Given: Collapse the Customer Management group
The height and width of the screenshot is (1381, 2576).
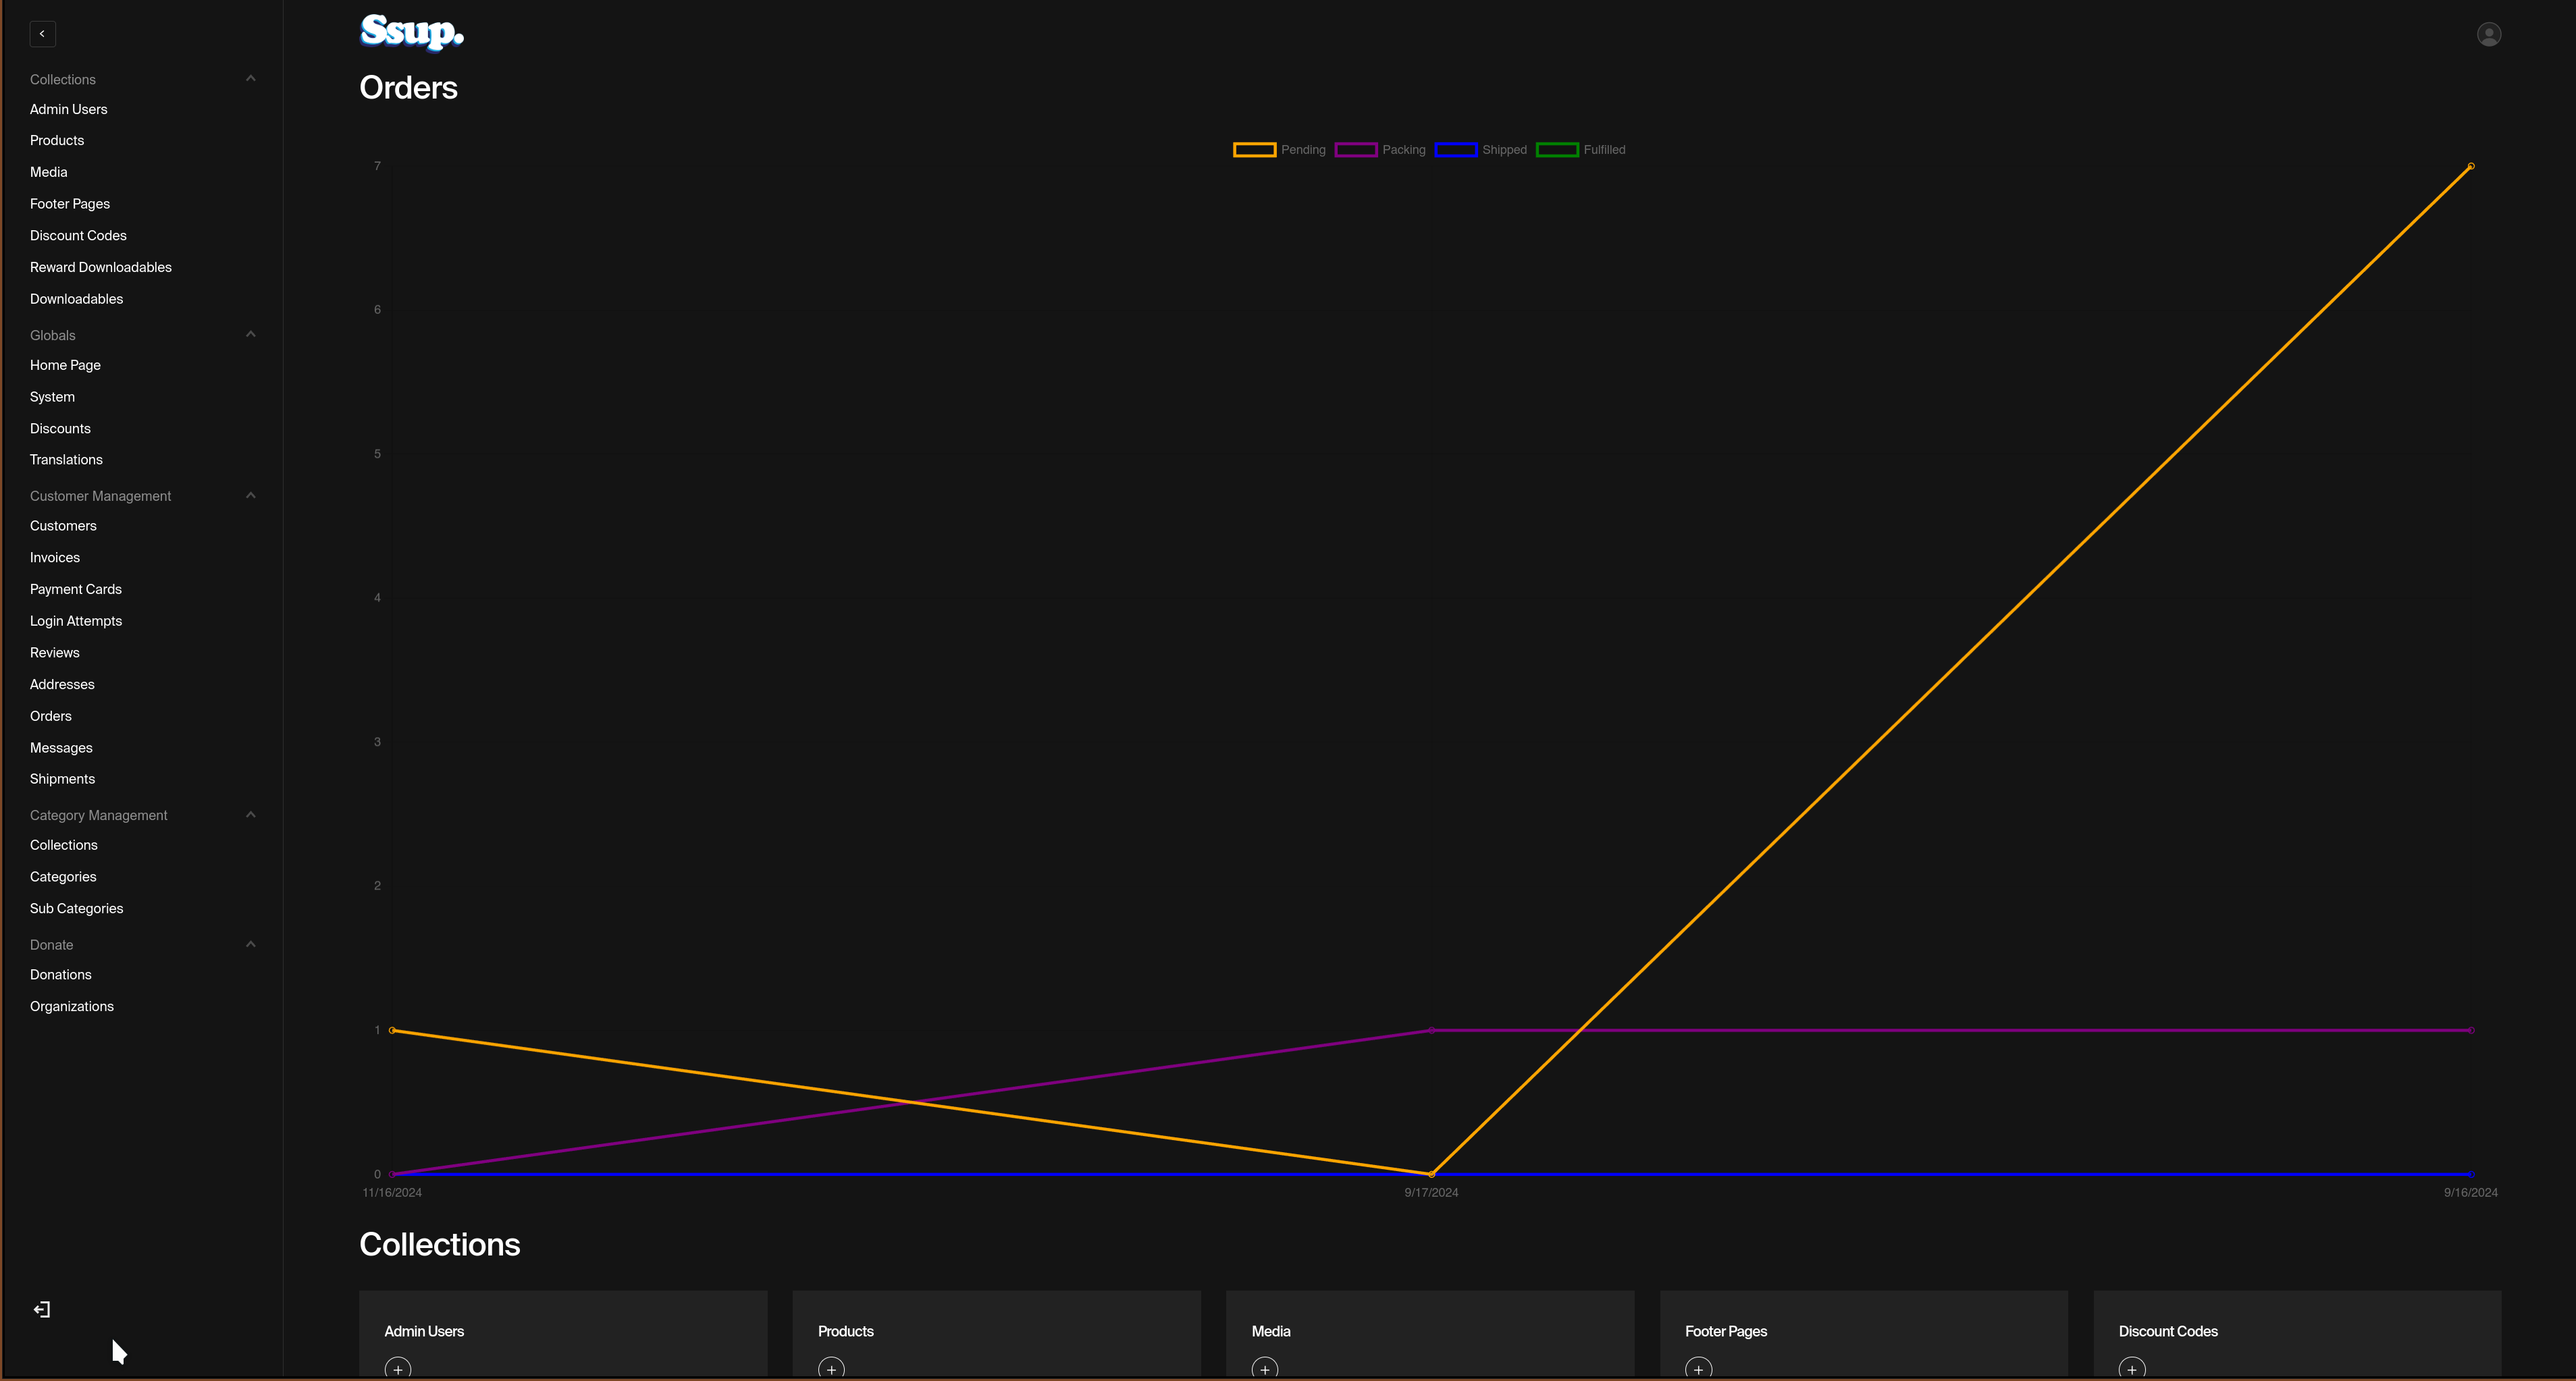Looking at the screenshot, I should click(250, 495).
